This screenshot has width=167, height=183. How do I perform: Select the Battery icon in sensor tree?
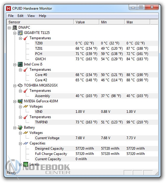[20, 128]
